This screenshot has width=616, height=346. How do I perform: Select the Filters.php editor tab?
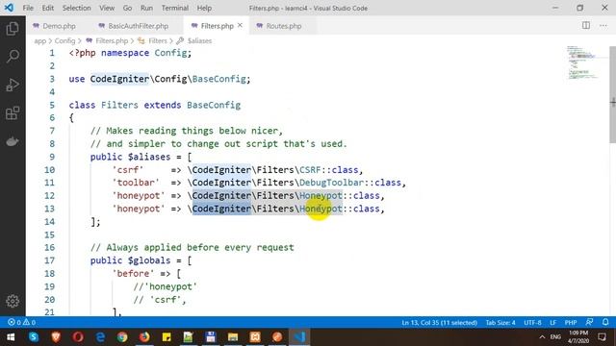[217, 26]
